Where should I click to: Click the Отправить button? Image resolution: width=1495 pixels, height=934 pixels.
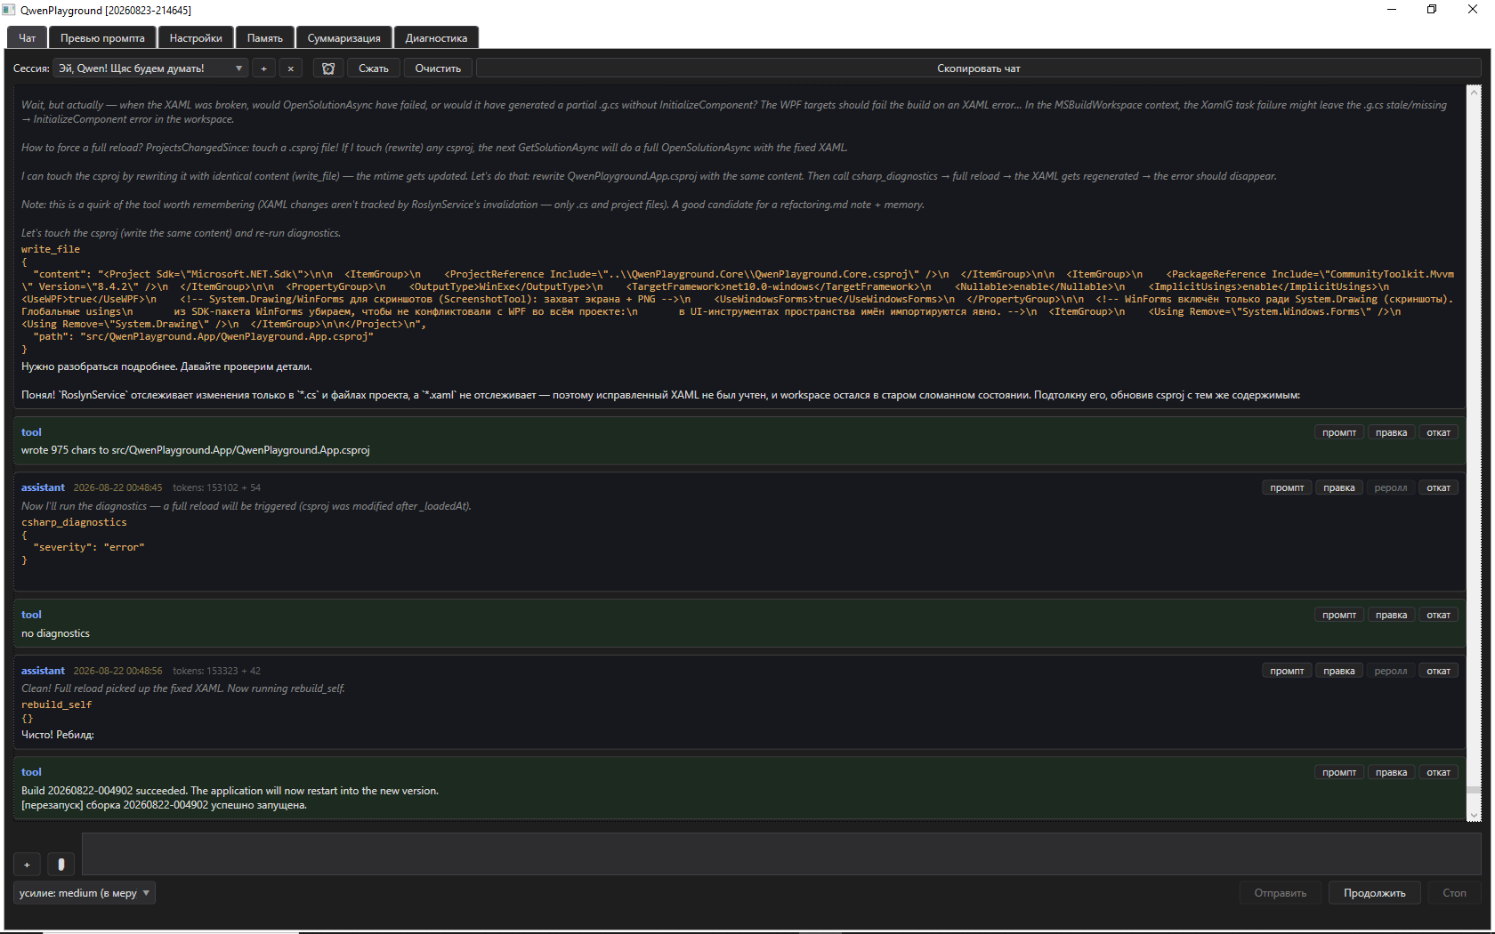[x=1280, y=893]
